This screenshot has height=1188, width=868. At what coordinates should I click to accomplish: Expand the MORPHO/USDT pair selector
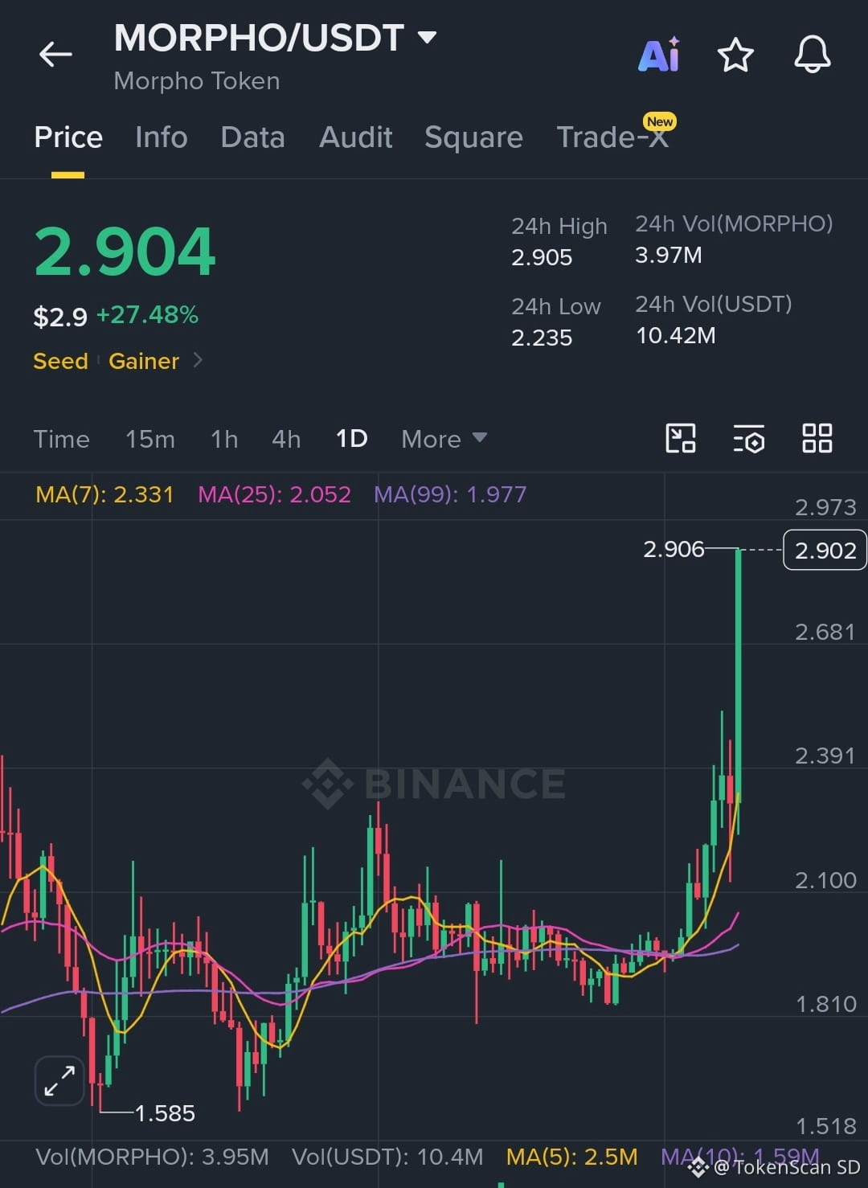[x=428, y=37]
